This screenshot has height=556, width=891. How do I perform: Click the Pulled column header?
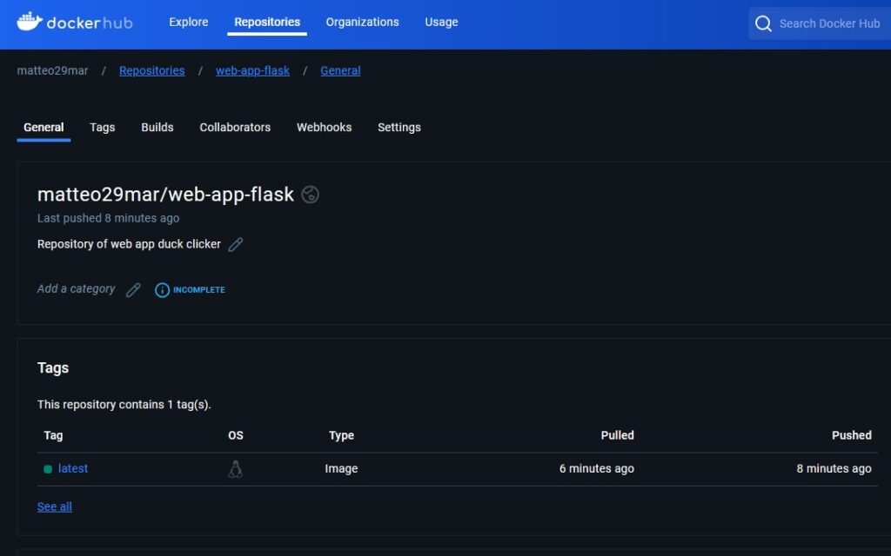[618, 436]
